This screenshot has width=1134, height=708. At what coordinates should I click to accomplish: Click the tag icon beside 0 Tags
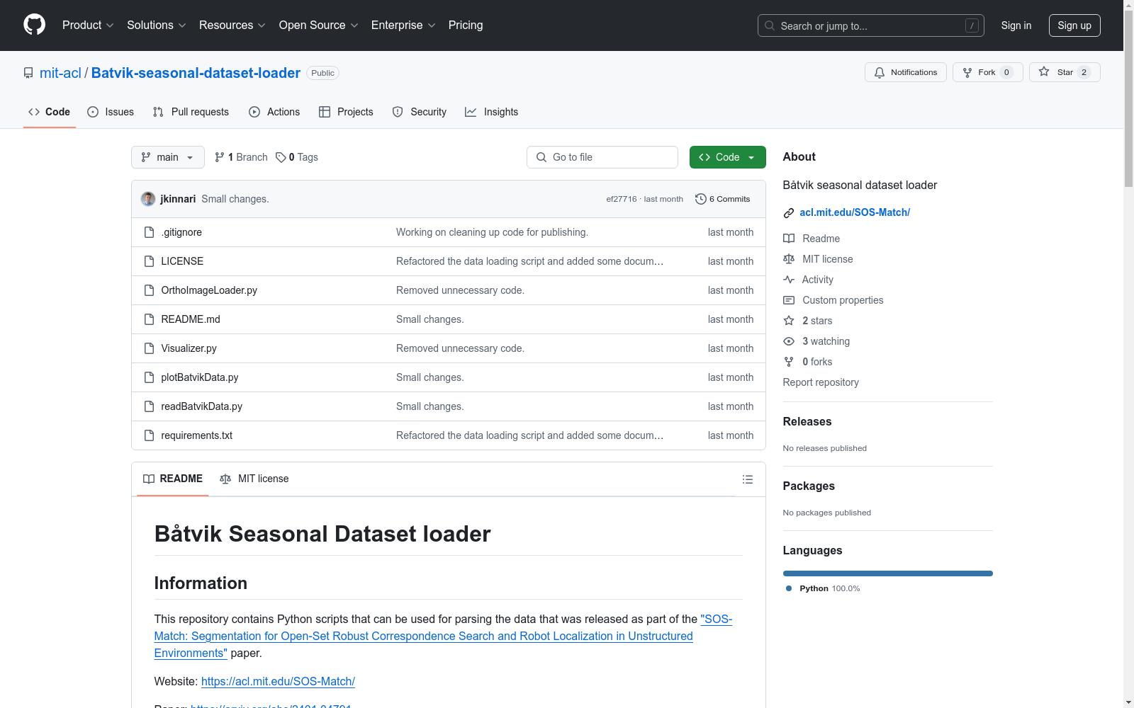(281, 157)
